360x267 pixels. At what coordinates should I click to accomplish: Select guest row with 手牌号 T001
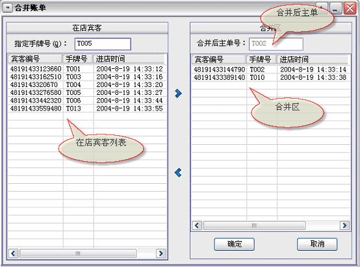click(87, 69)
